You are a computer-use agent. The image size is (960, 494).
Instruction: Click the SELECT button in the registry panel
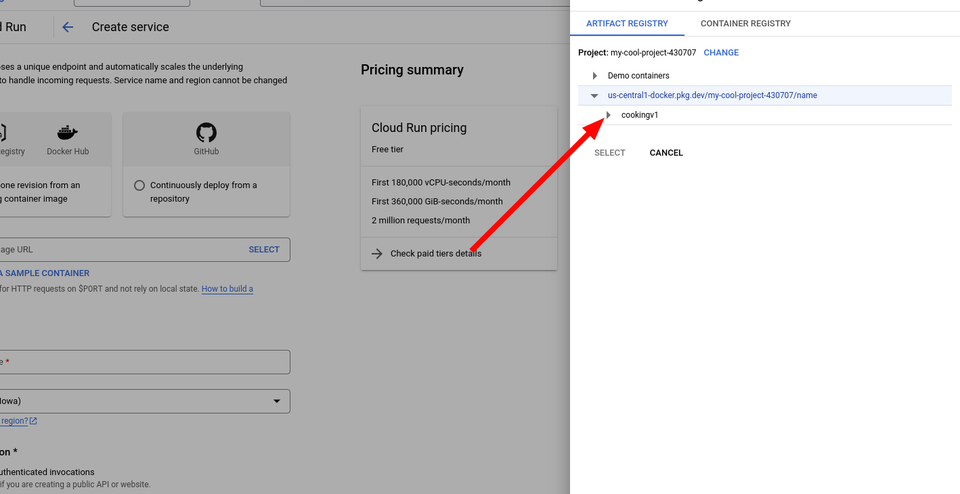(609, 153)
